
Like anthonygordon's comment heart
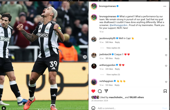coord(166,66)
